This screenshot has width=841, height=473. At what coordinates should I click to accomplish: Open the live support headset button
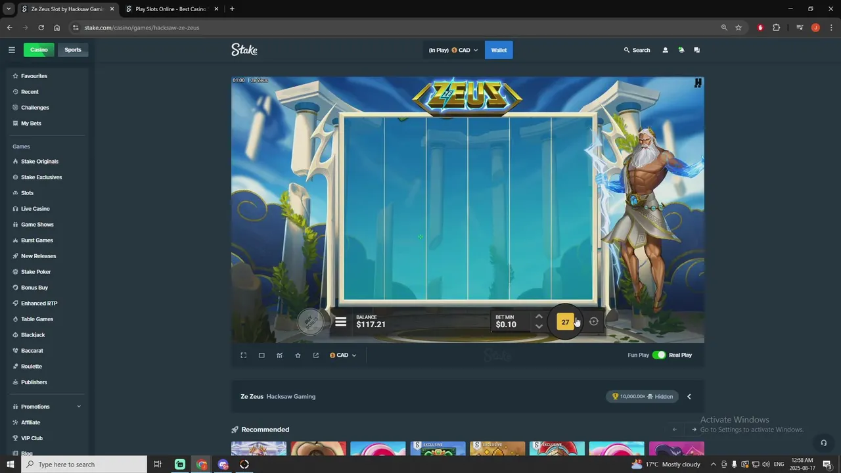click(x=823, y=443)
